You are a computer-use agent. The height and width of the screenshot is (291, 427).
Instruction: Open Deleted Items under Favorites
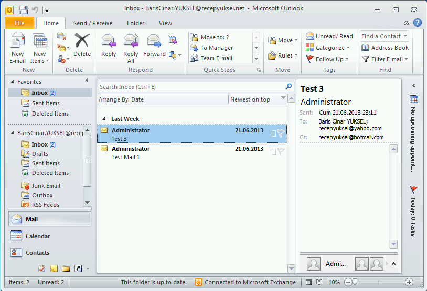[x=50, y=114]
